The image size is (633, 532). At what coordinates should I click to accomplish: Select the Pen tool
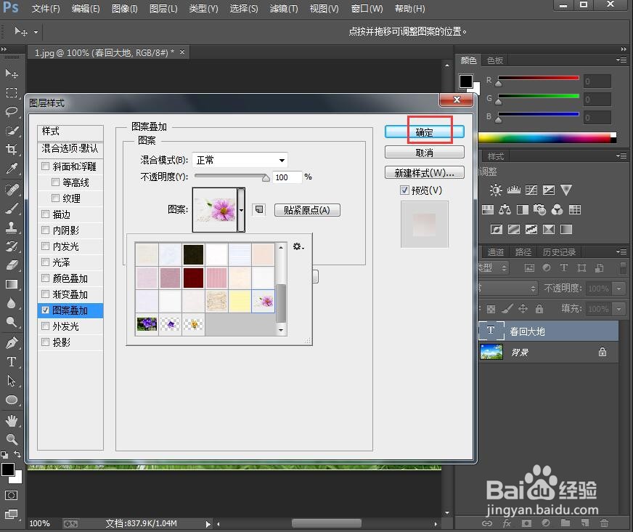pos(12,343)
